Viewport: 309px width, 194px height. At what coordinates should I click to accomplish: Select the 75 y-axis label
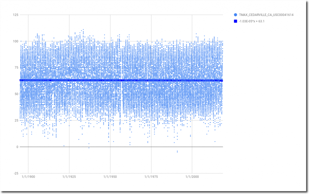[16, 68]
